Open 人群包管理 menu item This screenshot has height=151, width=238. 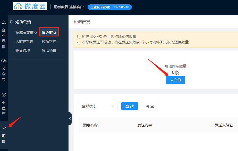24,41
